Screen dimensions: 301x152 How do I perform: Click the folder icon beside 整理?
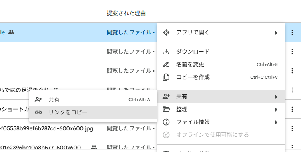[x=166, y=109]
